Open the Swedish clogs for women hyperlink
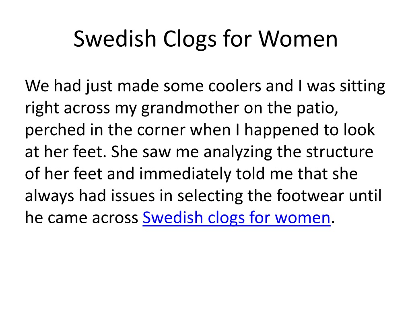Image resolution: width=412 pixels, height=309 pixels. (x=237, y=218)
